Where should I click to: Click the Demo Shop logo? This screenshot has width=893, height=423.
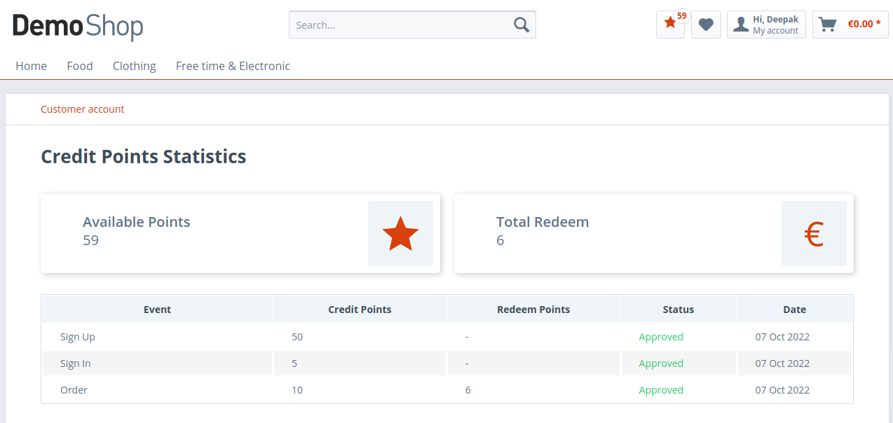pos(78,27)
